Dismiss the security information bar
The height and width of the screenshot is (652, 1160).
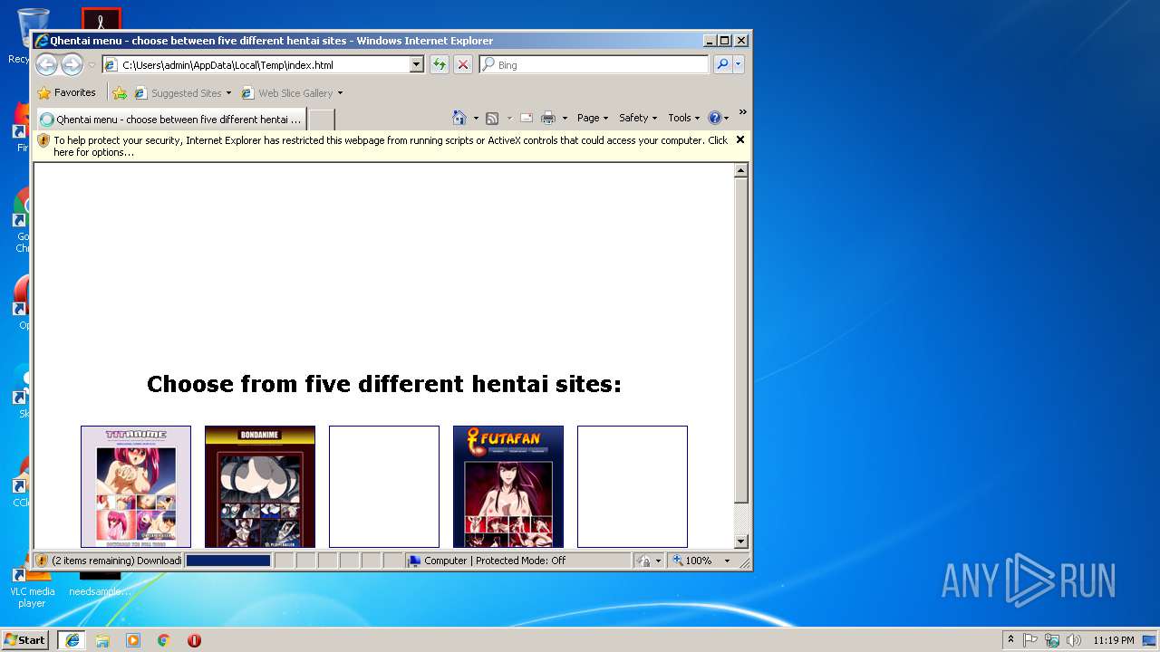[x=740, y=139]
